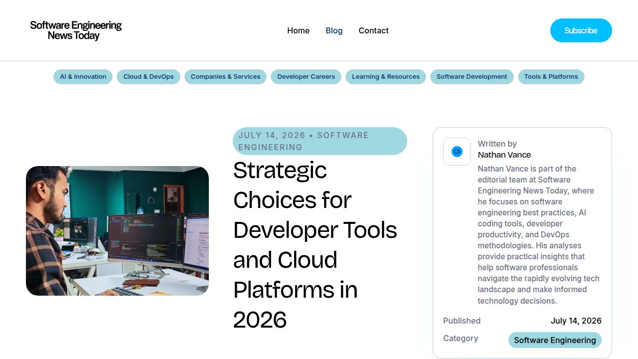Navigate to the Contact page
The width and height of the screenshot is (638, 359).
click(x=373, y=30)
